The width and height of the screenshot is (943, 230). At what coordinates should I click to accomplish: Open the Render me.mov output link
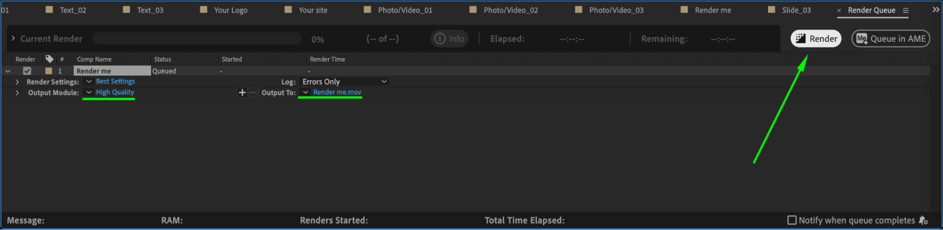[337, 92]
